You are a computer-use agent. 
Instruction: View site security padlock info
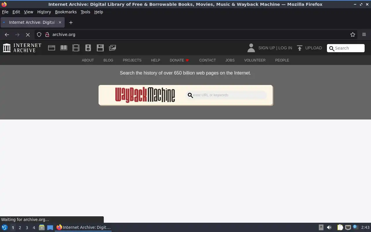47,35
